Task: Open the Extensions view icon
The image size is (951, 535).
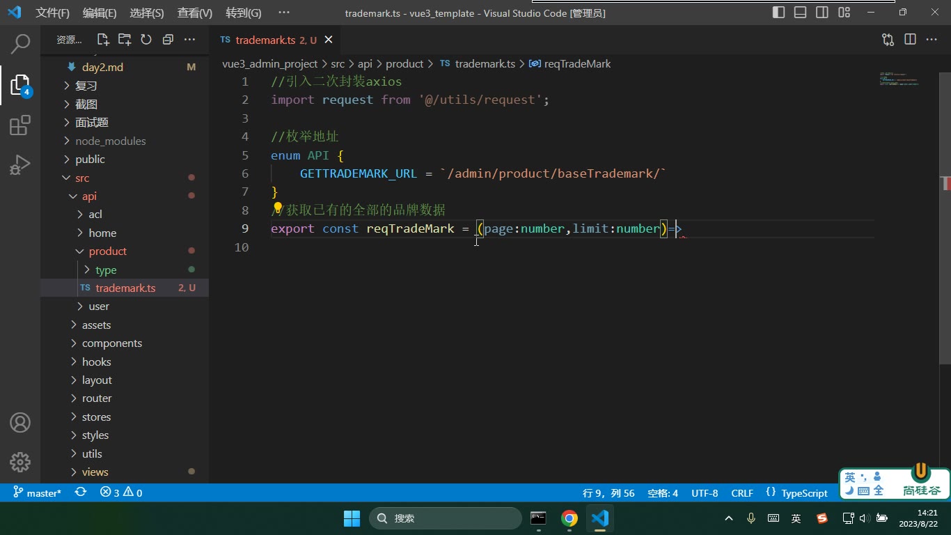Action: 20,125
